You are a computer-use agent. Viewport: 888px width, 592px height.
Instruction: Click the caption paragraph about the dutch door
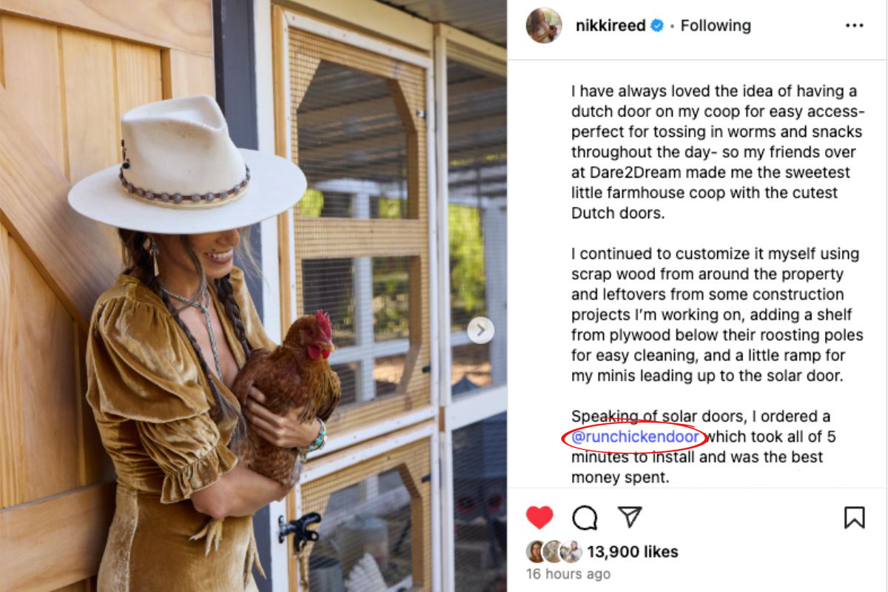[x=718, y=152]
